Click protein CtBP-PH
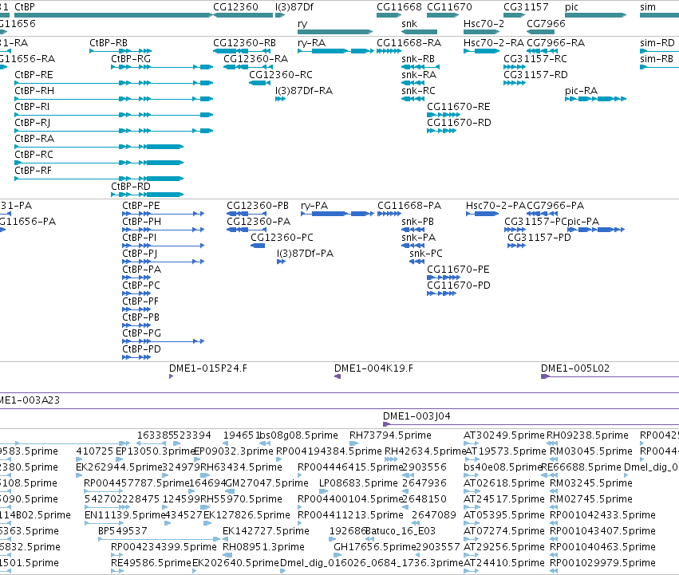This screenshot has width=679, height=575. pos(163,230)
